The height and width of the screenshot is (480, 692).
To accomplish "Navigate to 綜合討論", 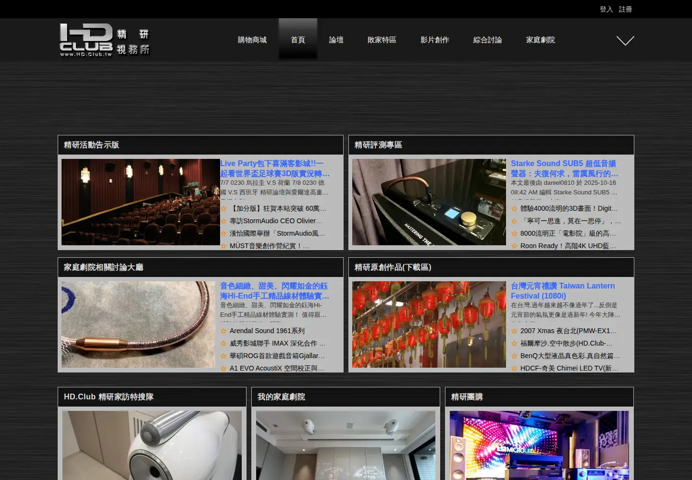I will pos(488,40).
